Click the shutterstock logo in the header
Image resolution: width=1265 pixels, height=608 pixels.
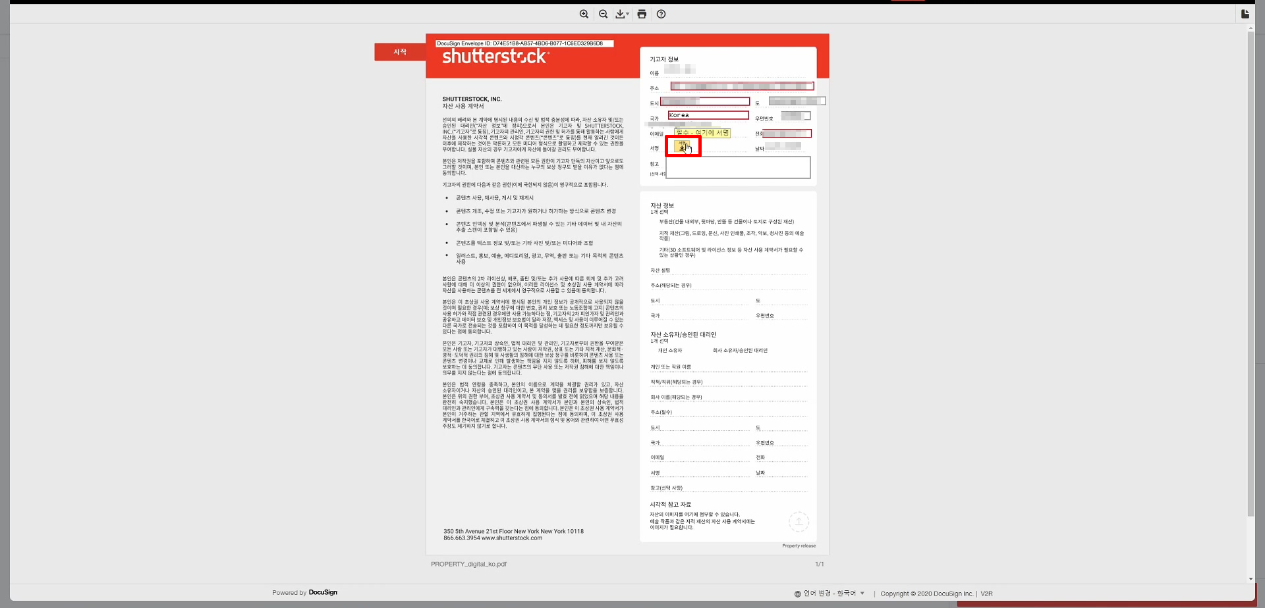495,57
